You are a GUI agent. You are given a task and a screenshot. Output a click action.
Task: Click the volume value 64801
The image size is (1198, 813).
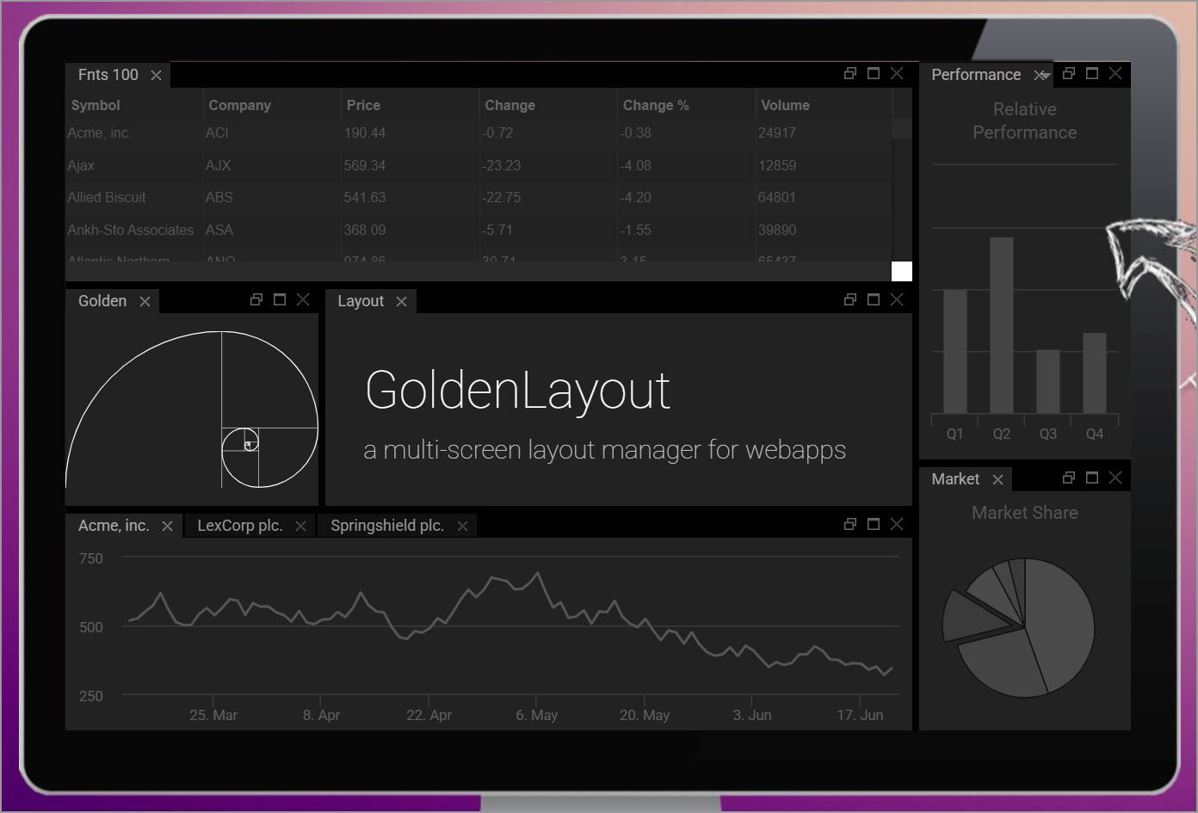(x=777, y=197)
